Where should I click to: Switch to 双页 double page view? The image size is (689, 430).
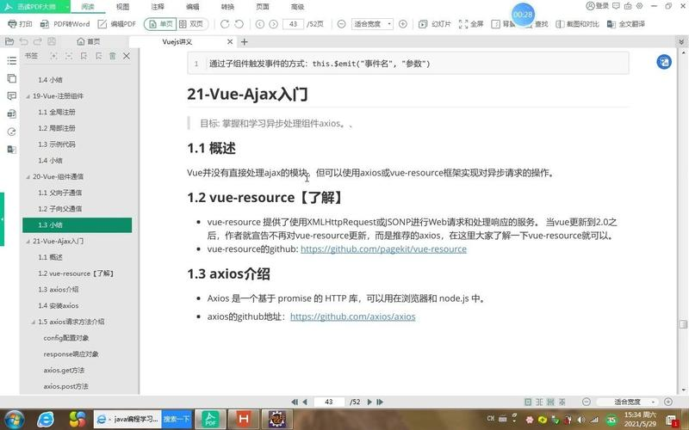(x=191, y=24)
